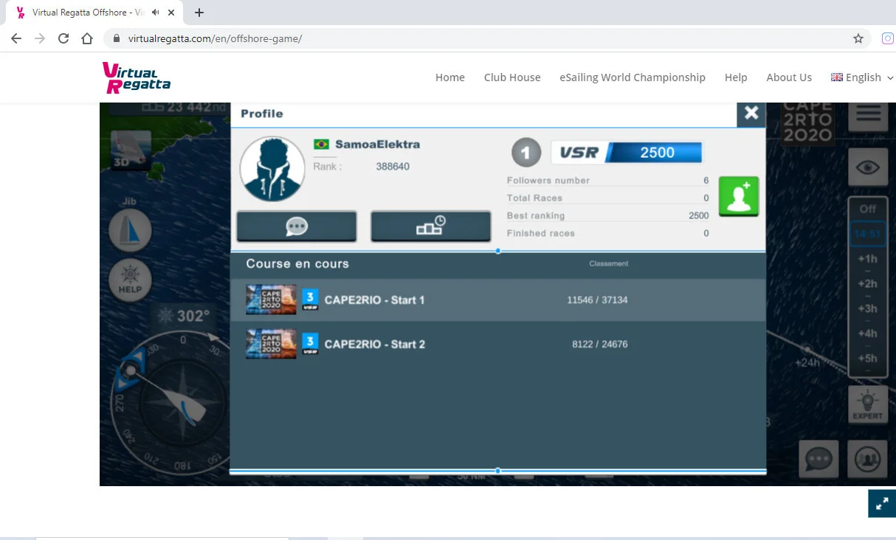Reload the page in browser
Image resolution: width=896 pixels, height=540 pixels.
pos(63,38)
